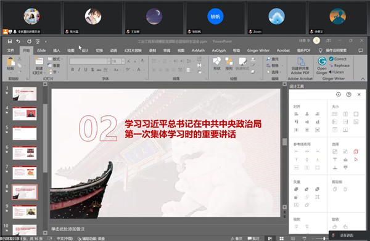
Task: Click the align horizontal center icon in 对齐
Action: coord(307,114)
